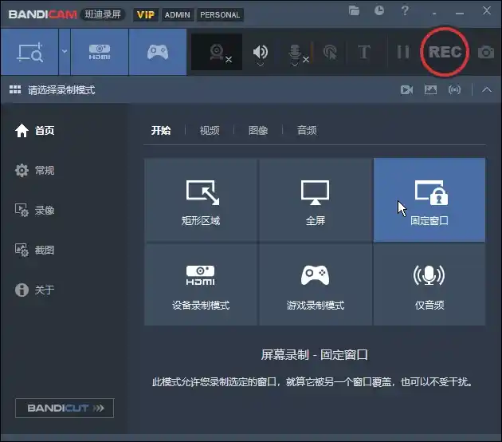Open 关于 in the sidebar

[34, 290]
